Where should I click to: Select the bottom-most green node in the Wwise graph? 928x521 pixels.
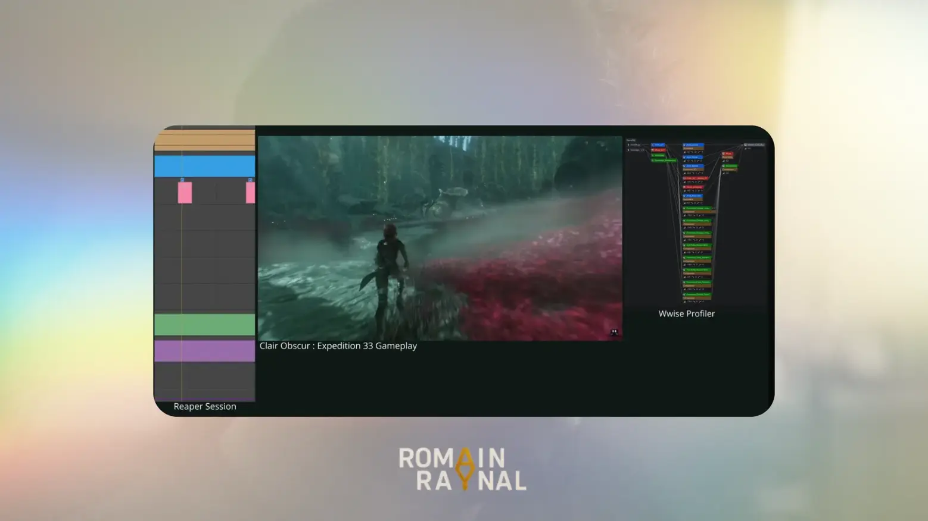click(696, 294)
